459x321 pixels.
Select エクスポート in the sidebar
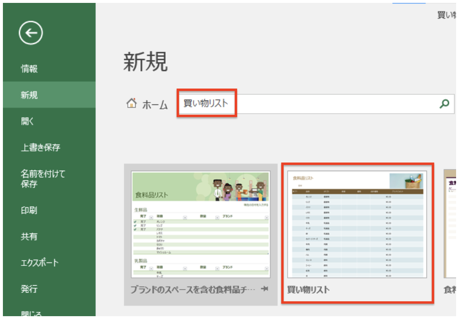click(40, 263)
